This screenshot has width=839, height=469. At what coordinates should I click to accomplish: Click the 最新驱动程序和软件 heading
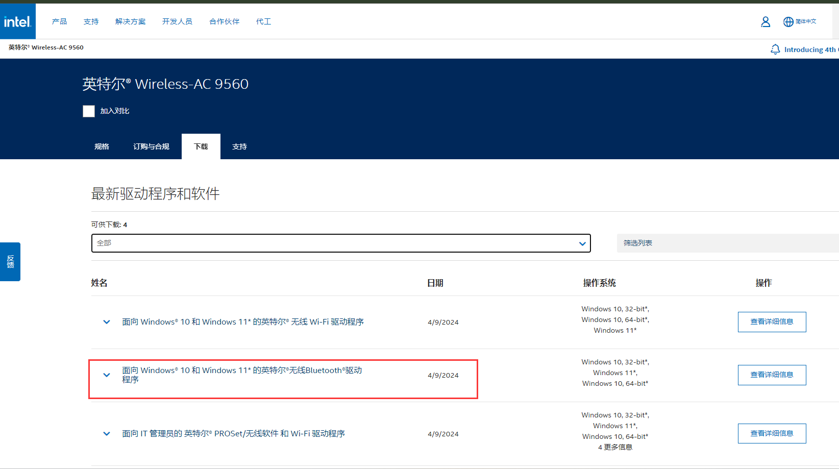coord(156,194)
